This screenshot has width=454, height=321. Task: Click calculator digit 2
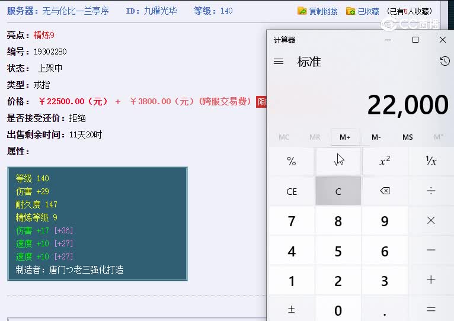point(338,280)
